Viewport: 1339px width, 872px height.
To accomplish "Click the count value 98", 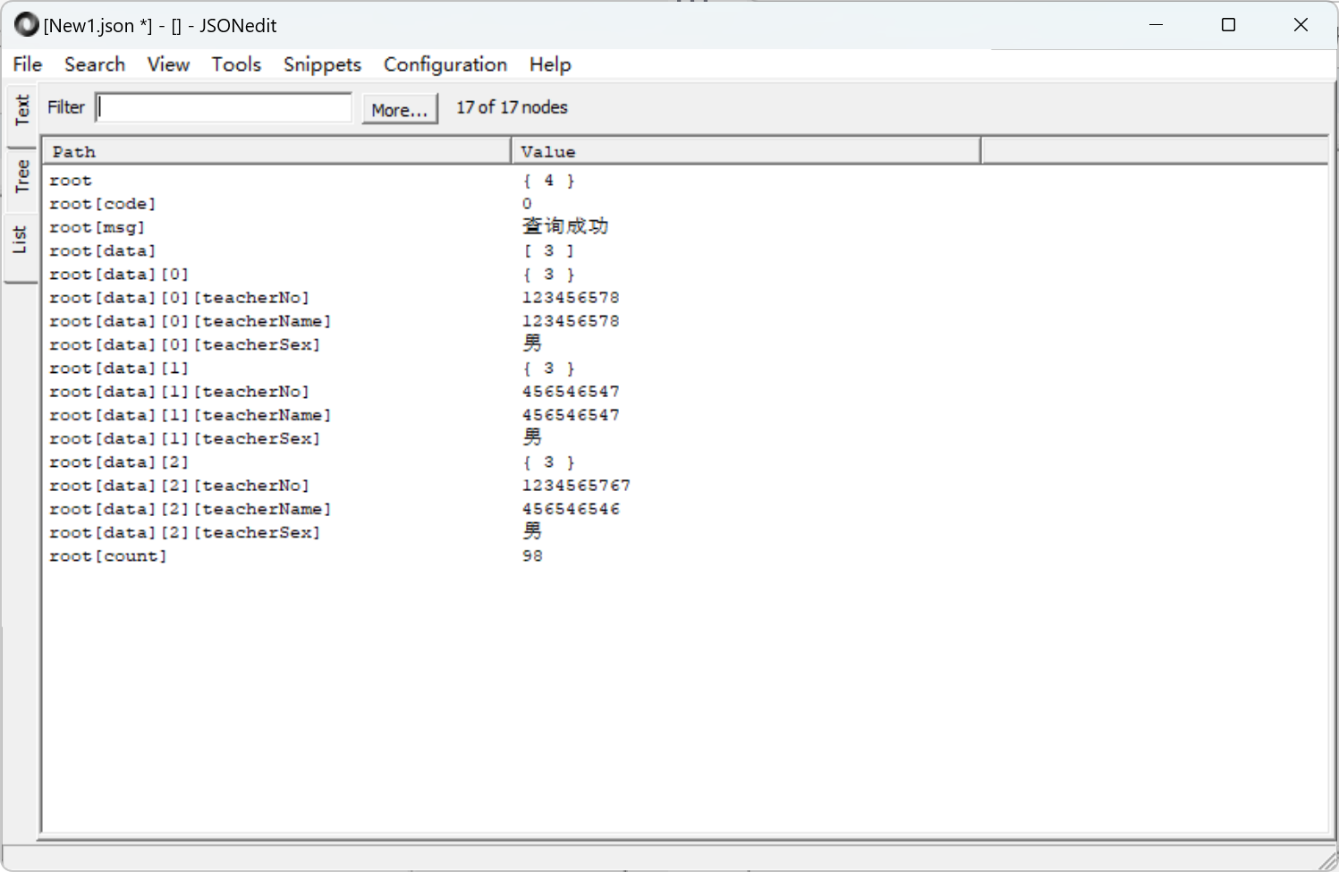I will (x=532, y=556).
